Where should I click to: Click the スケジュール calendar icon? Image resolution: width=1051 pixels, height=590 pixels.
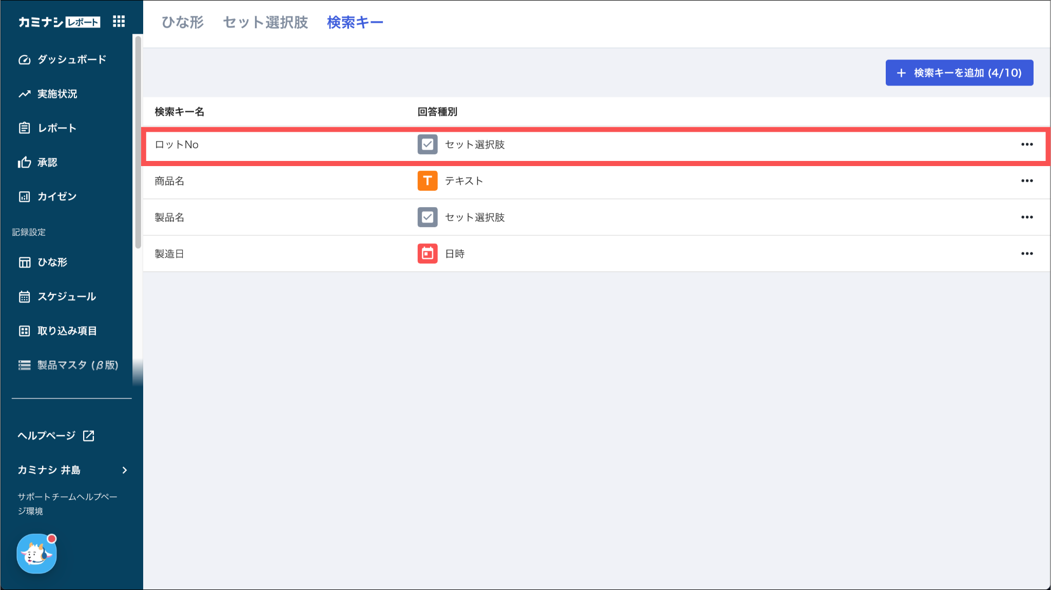point(24,297)
